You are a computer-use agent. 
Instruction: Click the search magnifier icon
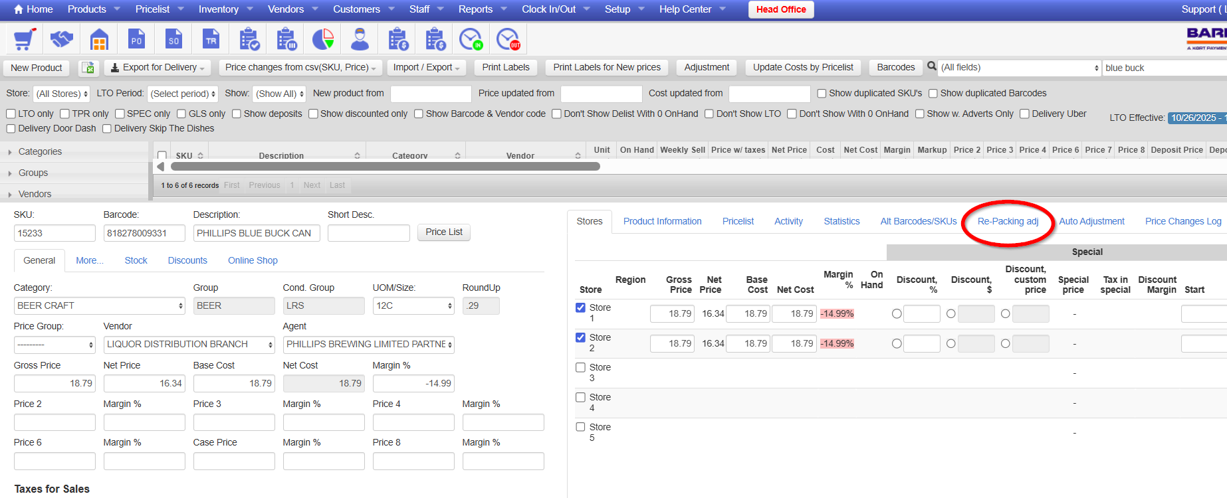[x=932, y=66]
